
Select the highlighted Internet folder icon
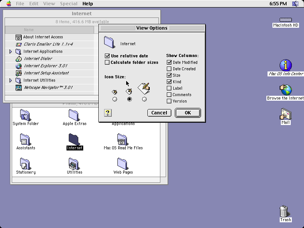coord(74,139)
